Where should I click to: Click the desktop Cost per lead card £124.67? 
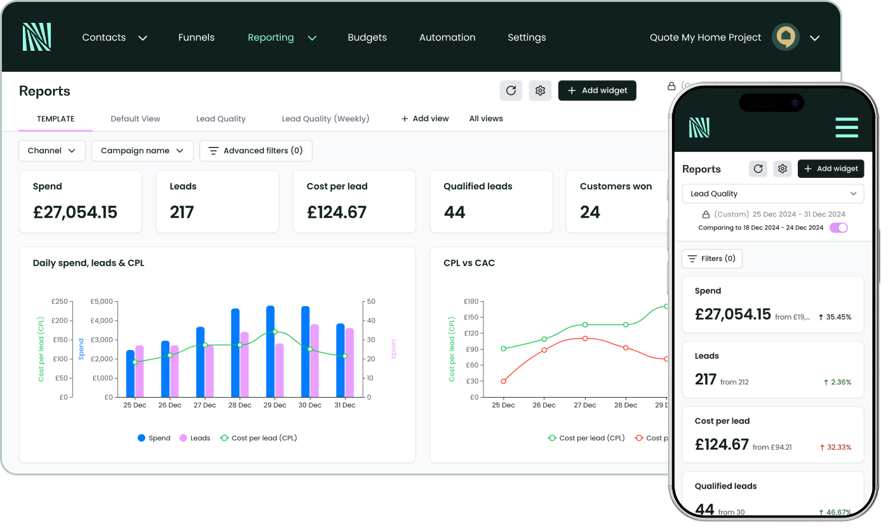354,201
